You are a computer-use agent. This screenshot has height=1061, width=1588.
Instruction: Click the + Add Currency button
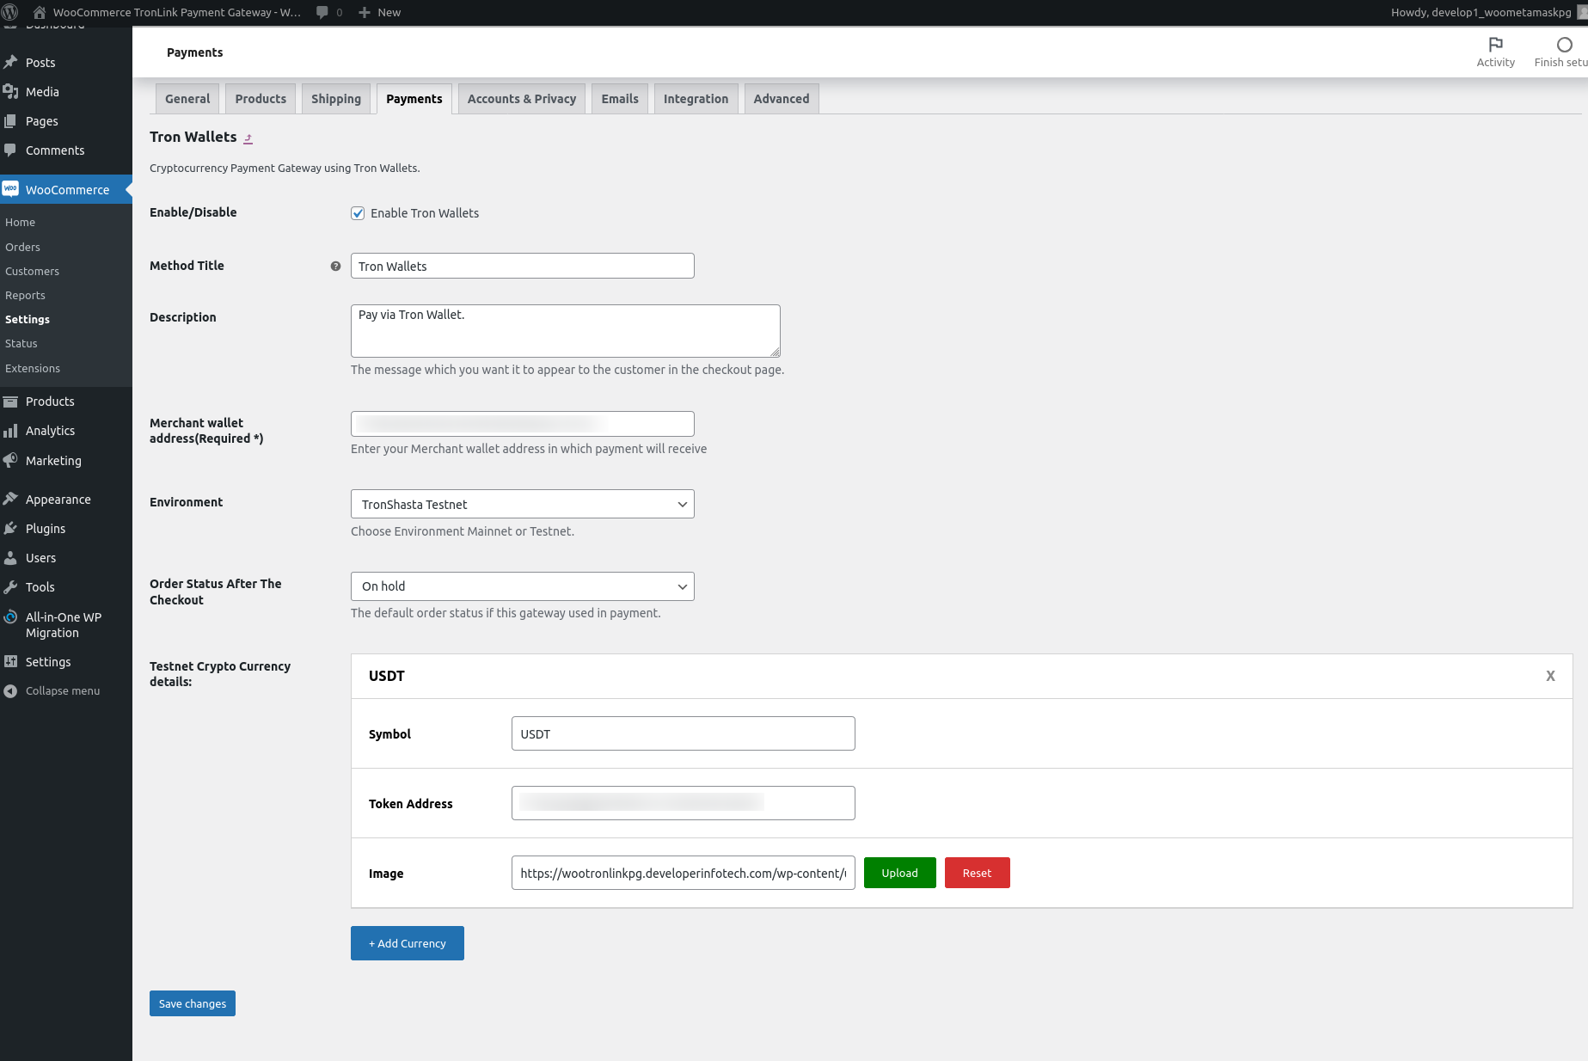(x=408, y=943)
